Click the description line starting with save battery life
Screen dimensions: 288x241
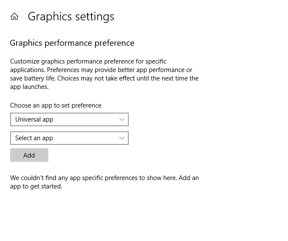104,78
